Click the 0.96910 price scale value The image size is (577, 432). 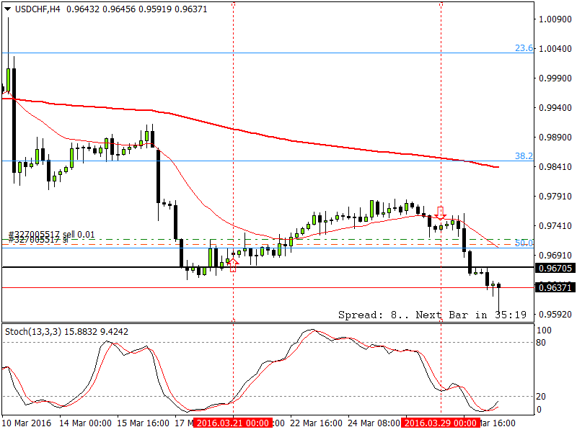tap(555, 256)
